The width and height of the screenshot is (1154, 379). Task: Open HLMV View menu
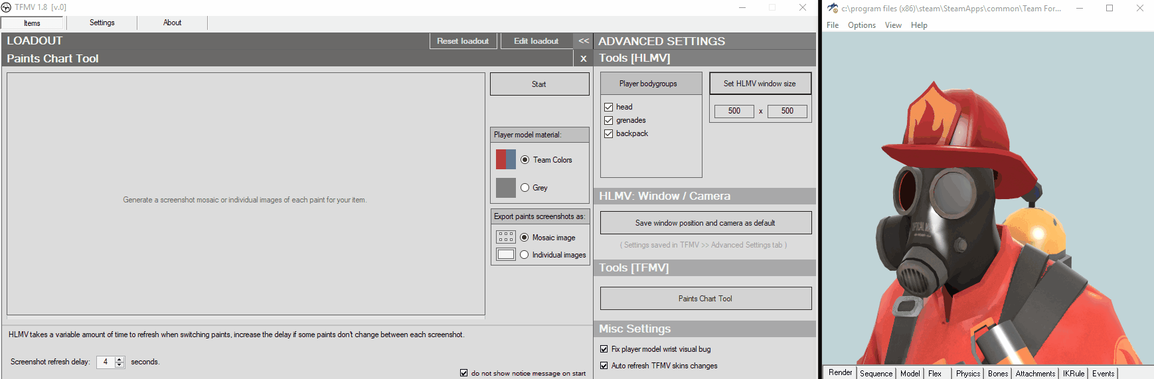pyautogui.click(x=893, y=25)
